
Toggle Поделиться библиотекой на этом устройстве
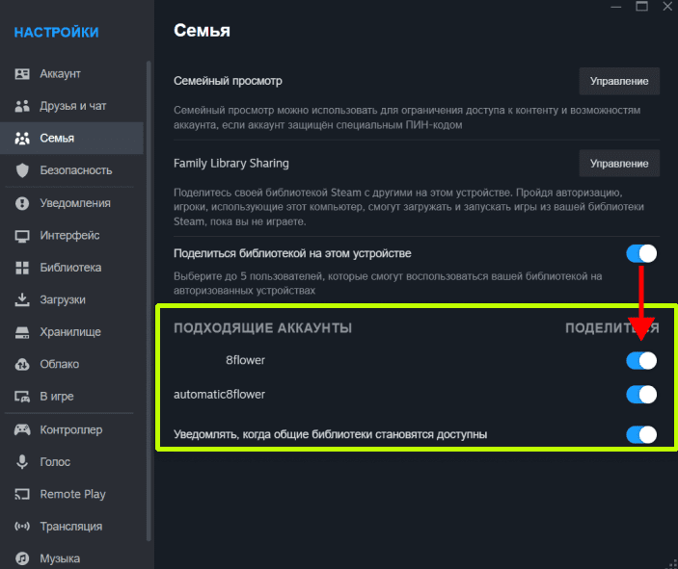641,253
